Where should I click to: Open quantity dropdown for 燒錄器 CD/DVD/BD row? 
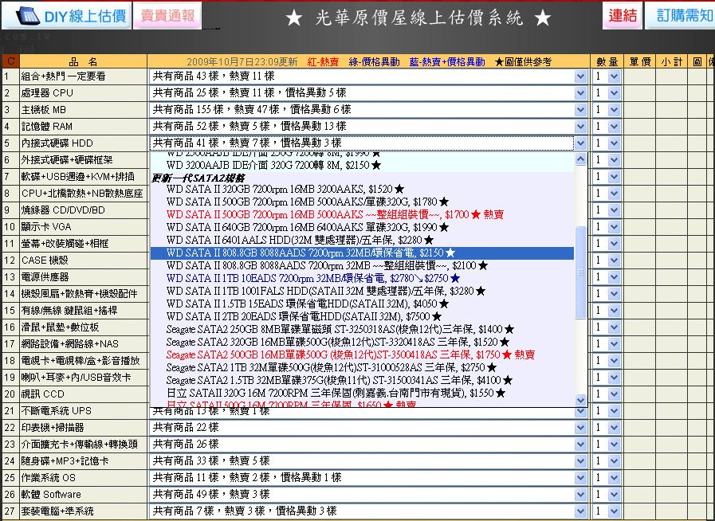click(614, 210)
